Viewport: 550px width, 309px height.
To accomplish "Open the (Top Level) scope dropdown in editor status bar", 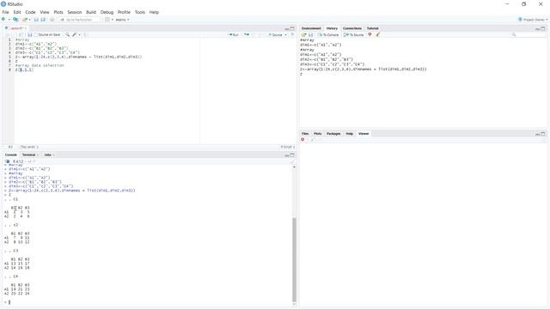I will click(29, 147).
